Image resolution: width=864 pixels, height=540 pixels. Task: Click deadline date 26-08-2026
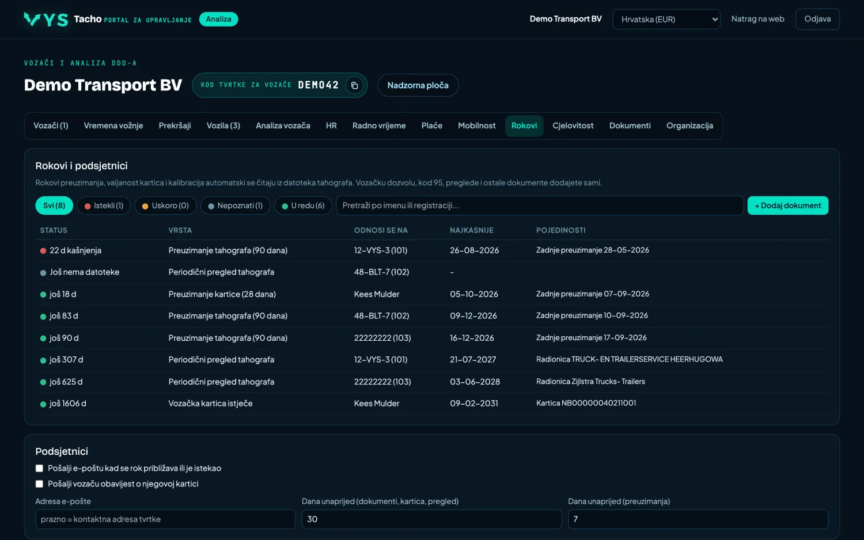[475, 250]
